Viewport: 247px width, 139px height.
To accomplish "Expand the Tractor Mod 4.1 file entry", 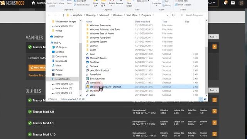I will tap(215, 123).
